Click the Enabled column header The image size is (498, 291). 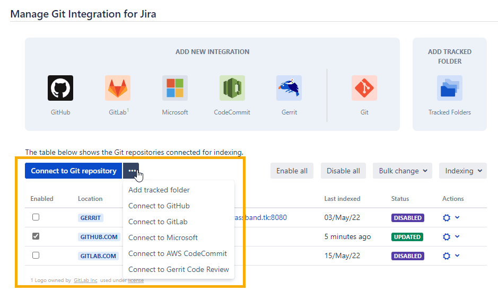pos(42,199)
